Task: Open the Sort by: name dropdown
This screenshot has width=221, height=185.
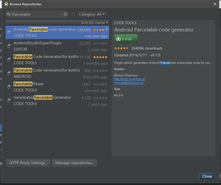Action: click(x=94, y=23)
